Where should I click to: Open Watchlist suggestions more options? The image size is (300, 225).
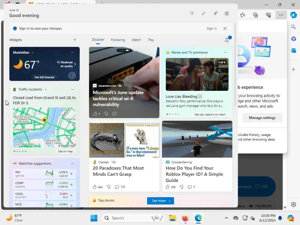click(x=72, y=163)
